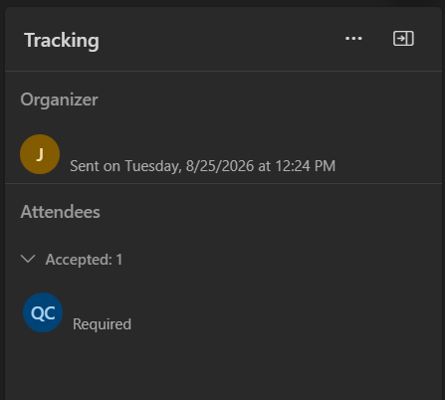Click the Organizer section heading
445x400 pixels.
pos(60,100)
